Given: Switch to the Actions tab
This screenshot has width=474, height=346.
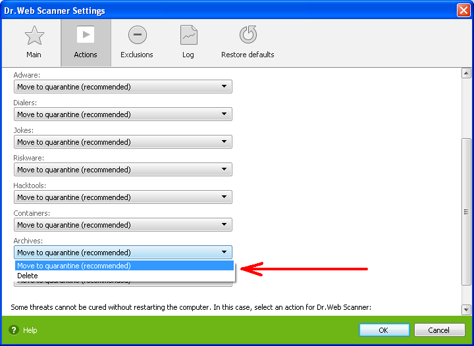Looking at the screenshot, I should click(86, 42).
